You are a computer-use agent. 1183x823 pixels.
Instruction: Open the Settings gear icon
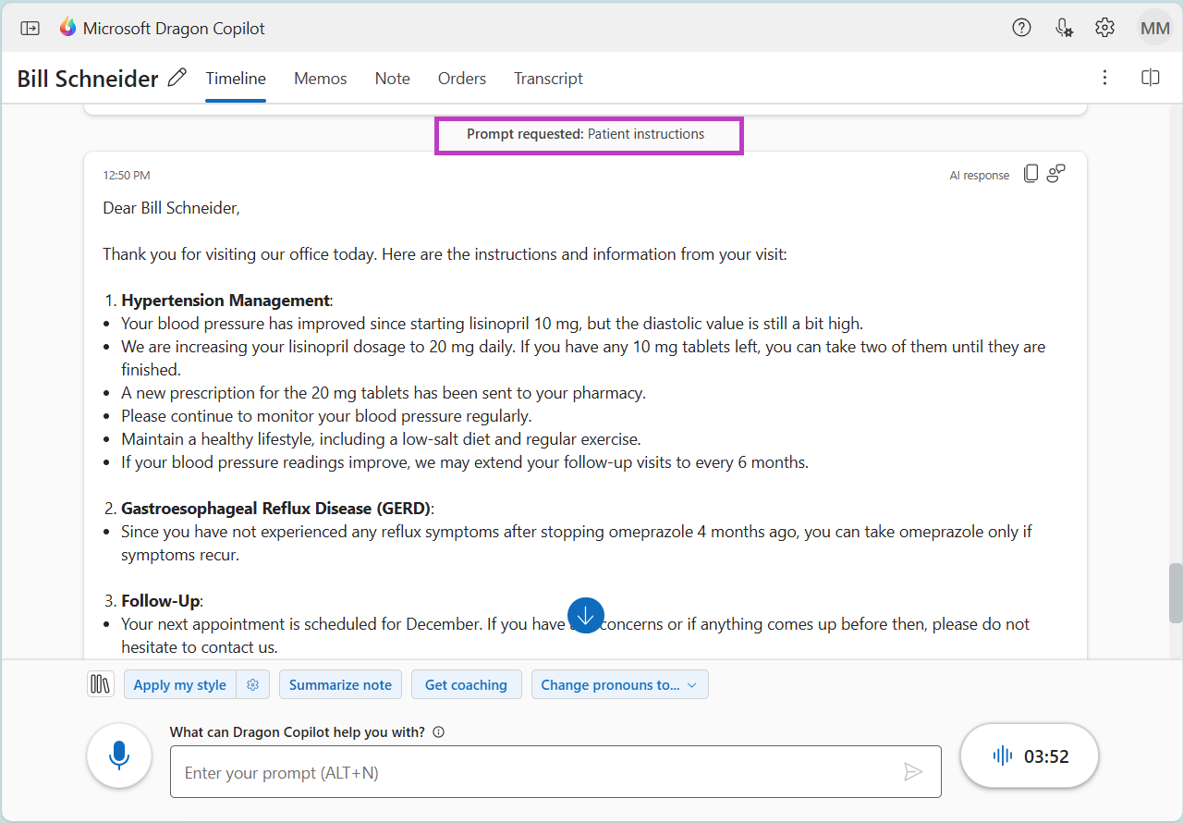(1104, 28)
